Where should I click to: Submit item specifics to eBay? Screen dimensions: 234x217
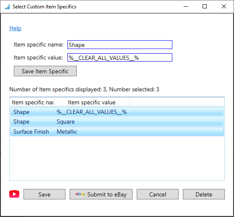[x=101, y=194]
